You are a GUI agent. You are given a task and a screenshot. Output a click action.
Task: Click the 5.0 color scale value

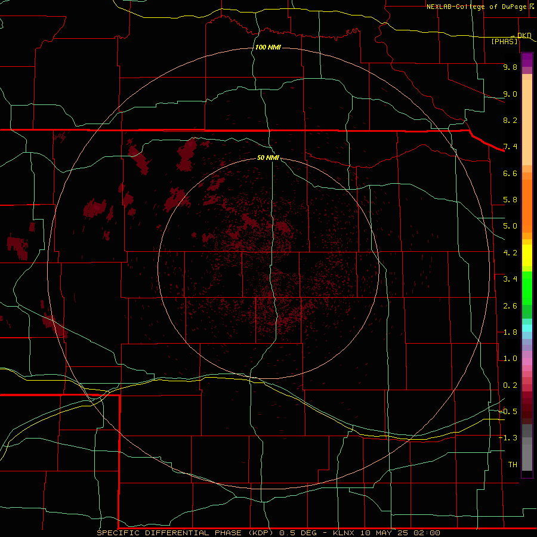[x=510, y=226]
